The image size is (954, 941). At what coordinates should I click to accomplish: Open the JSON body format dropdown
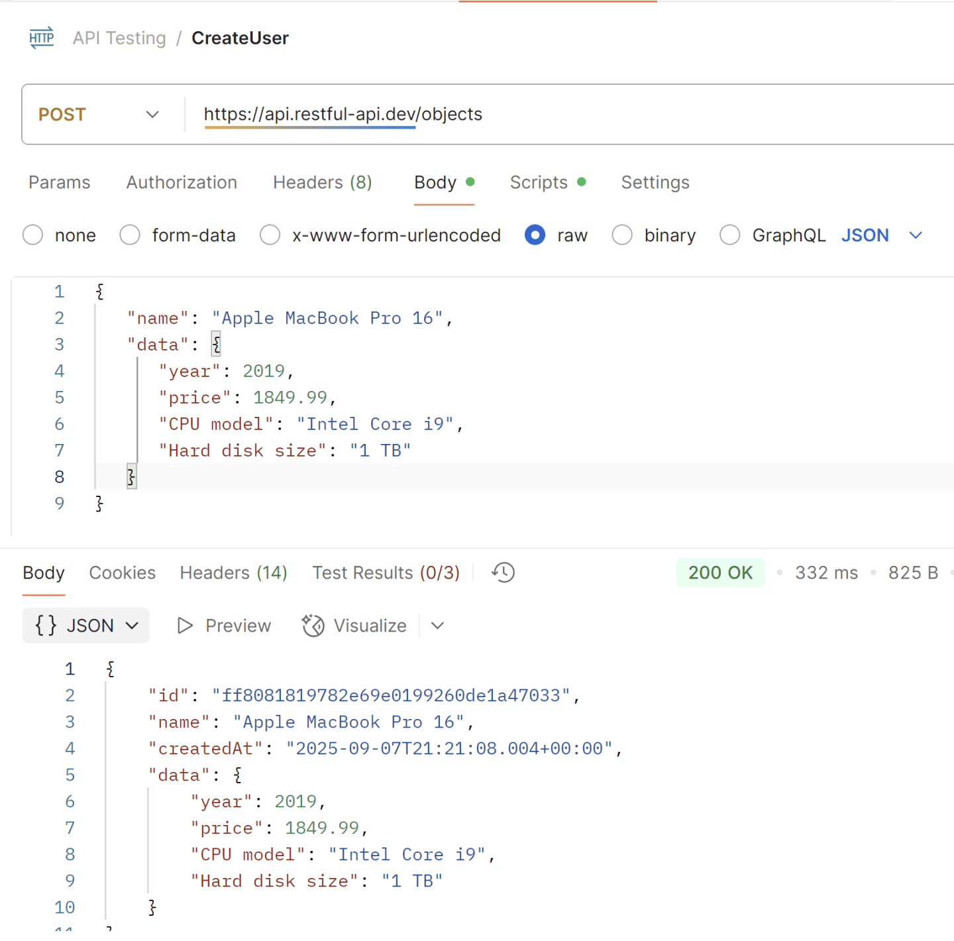pos(916,235)
